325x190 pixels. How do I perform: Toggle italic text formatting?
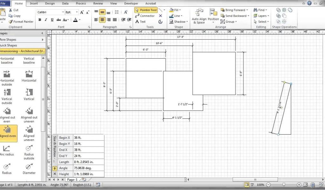coord(46,20)
